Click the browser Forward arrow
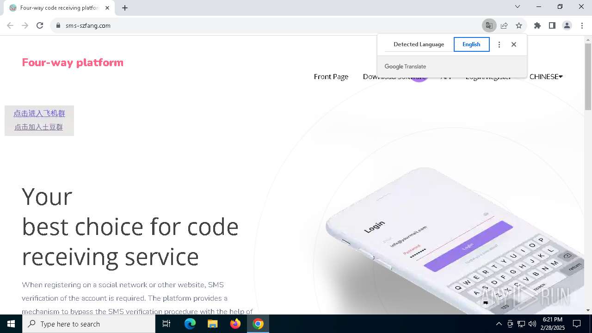The width and height of the screenshot is (592, 333). pos(25,25)
